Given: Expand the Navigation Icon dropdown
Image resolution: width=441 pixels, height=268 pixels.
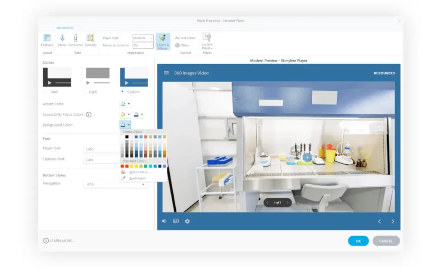Looking at the screenshot, I should 115,184.
